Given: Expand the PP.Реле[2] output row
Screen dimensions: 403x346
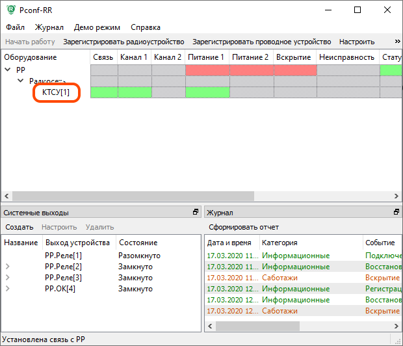Looking at the screenshot, I should click(8, 267).
